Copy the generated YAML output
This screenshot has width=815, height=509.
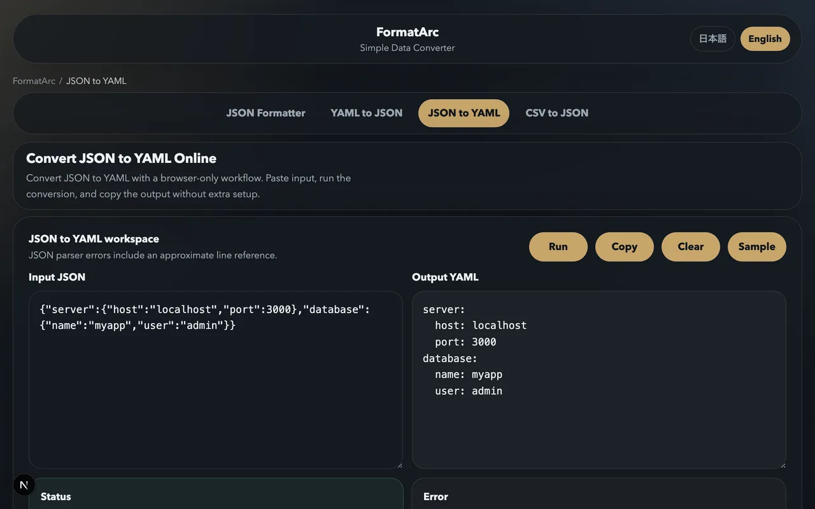click(624, 247)
